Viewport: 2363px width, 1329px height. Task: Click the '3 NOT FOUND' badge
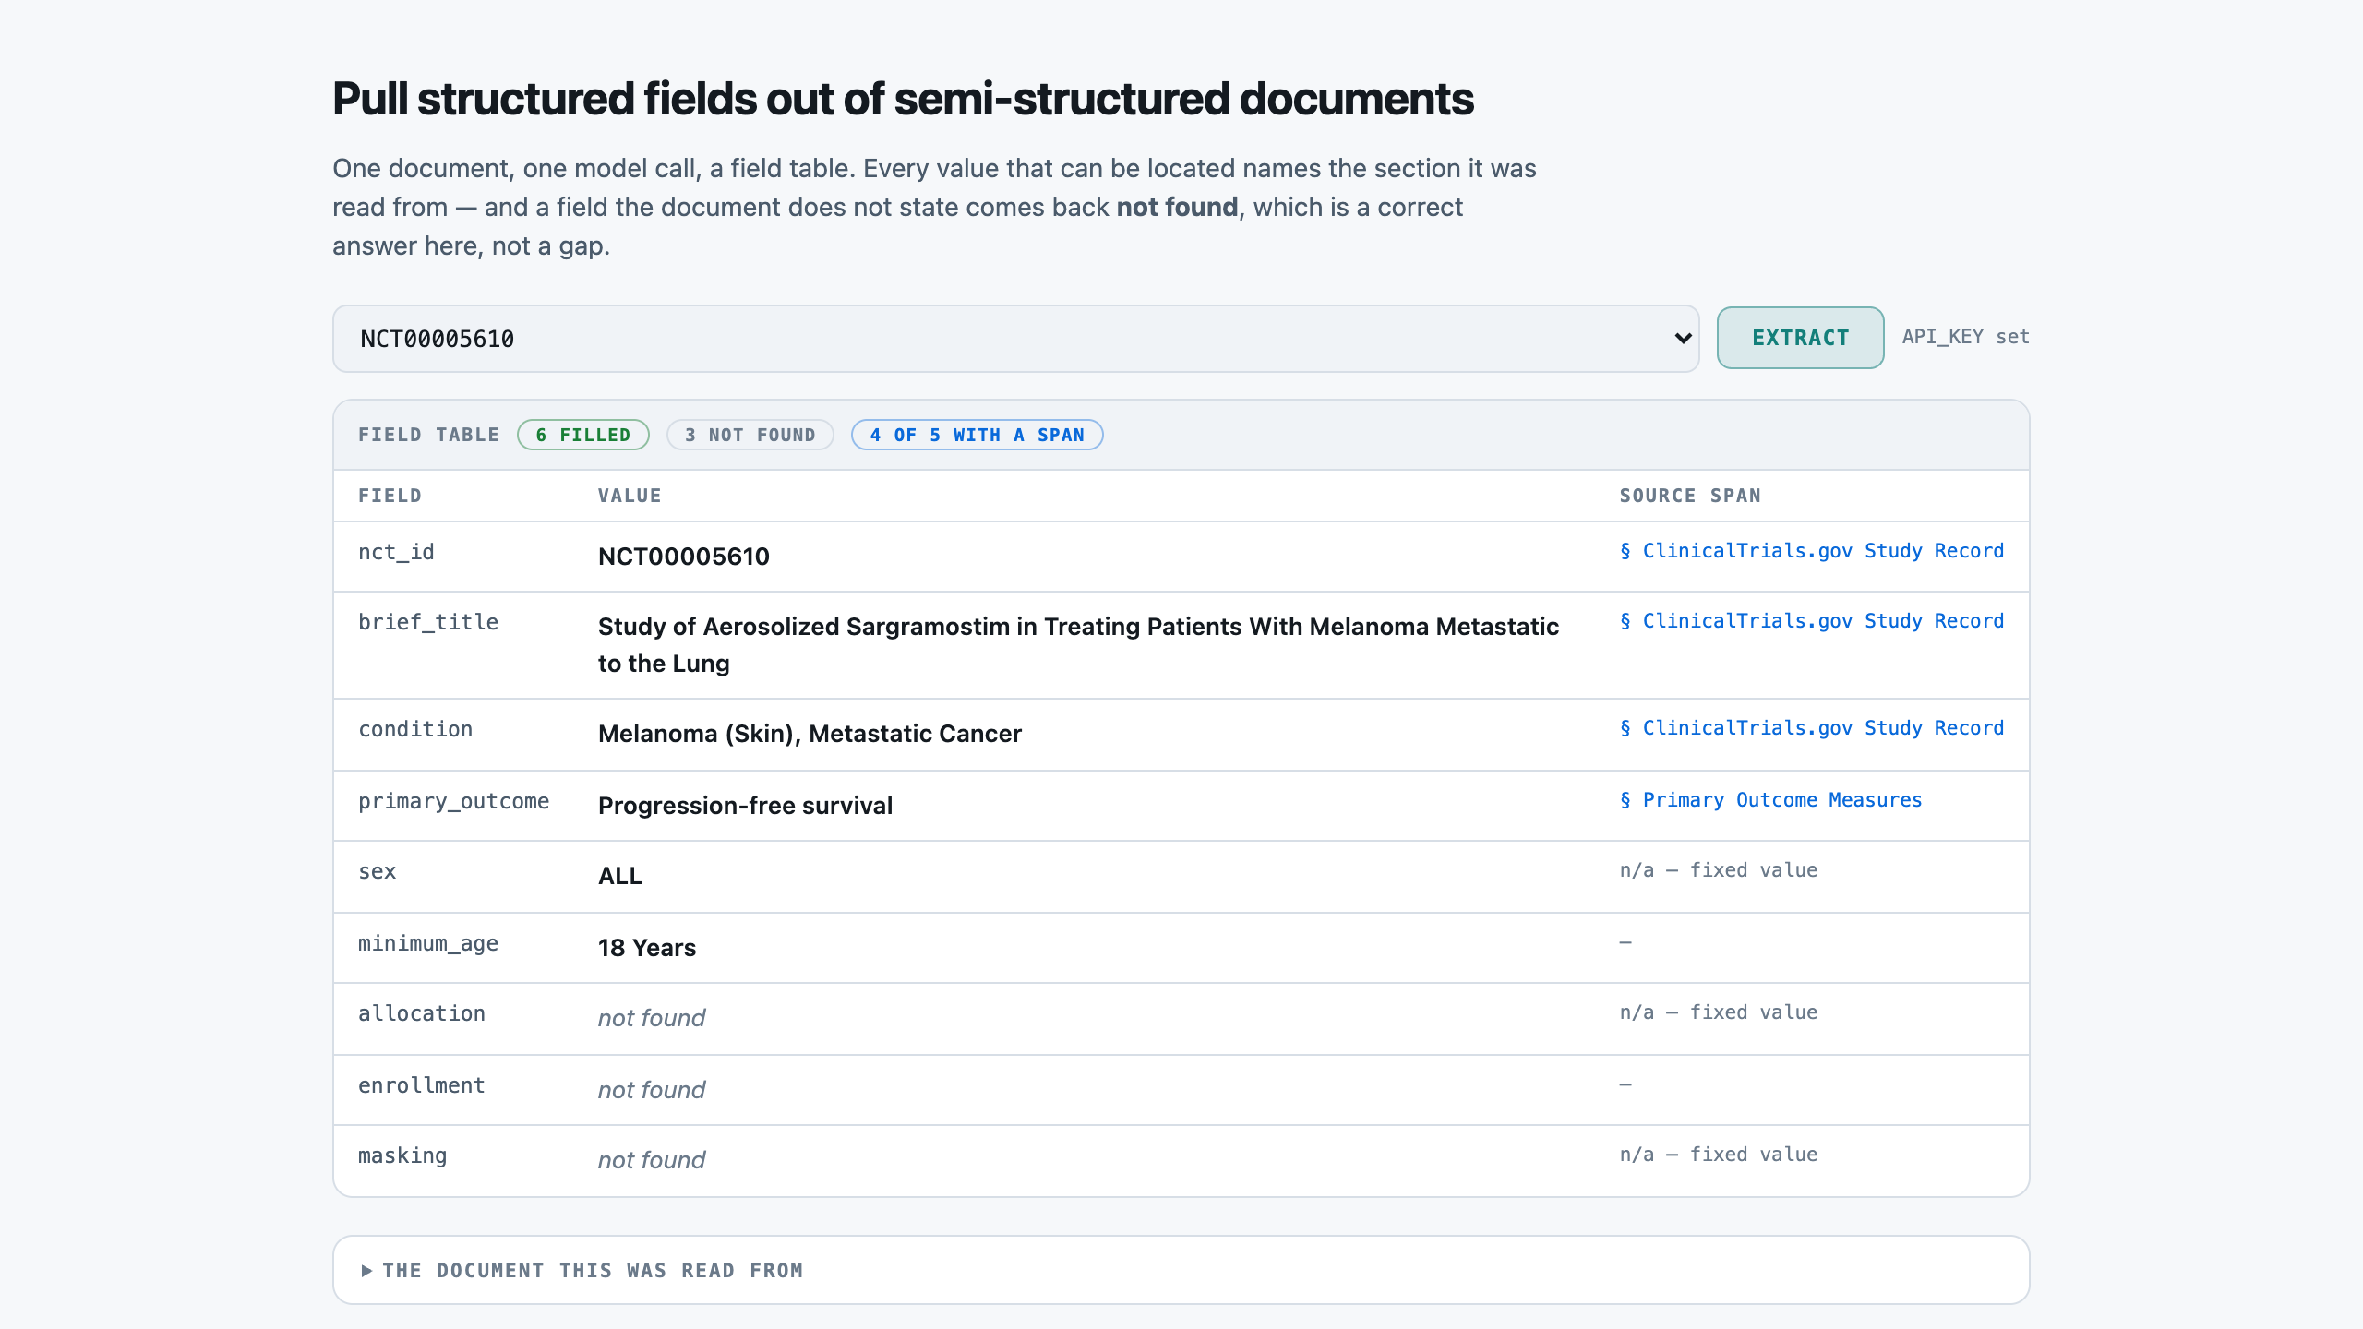[x=750, y=435]
